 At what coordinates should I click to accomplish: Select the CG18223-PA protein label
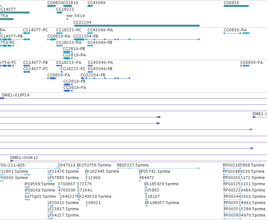(69, 63)
